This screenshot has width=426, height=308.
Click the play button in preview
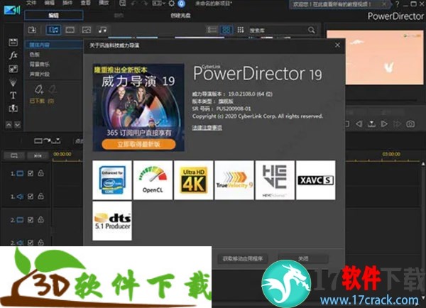(x=384, y=124)
